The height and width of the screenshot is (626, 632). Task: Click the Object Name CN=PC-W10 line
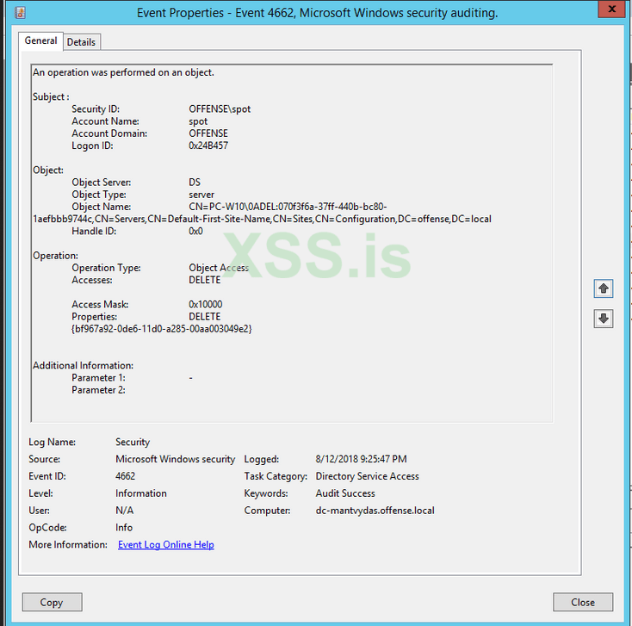[x=288, y=207]
